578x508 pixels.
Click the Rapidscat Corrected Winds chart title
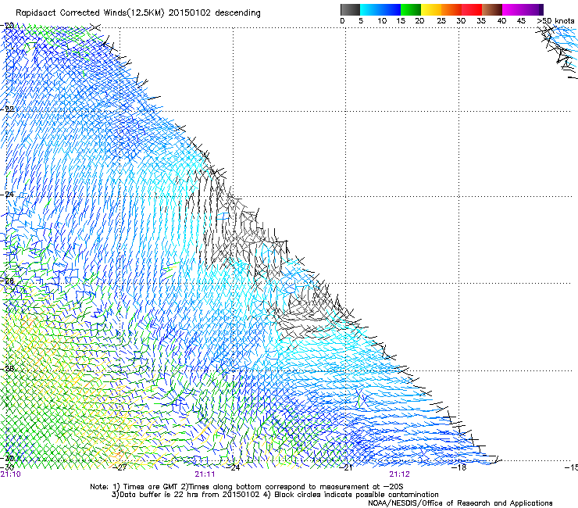pos(138,13)
